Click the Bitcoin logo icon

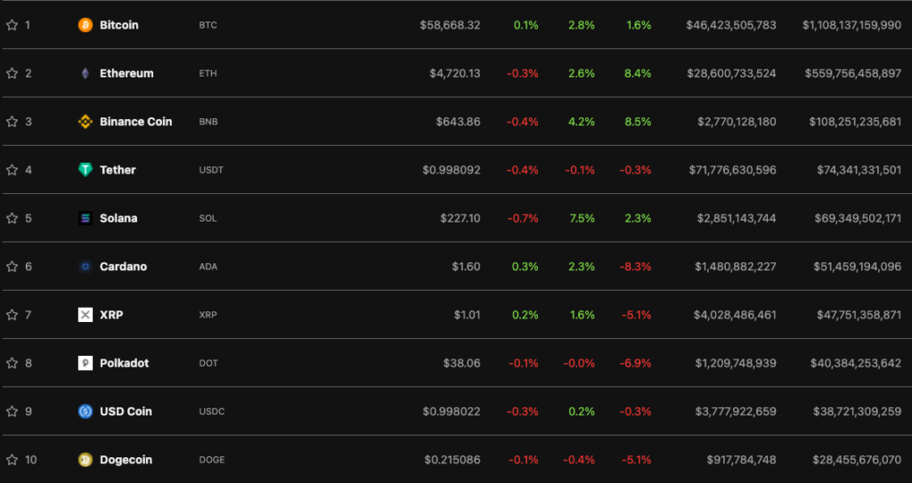point(85,25)
